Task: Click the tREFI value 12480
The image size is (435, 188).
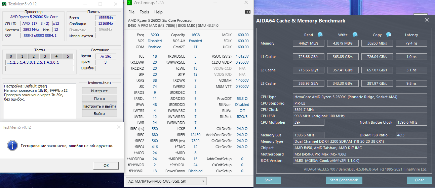Action: pyautogui.click(x=196, y=135)
